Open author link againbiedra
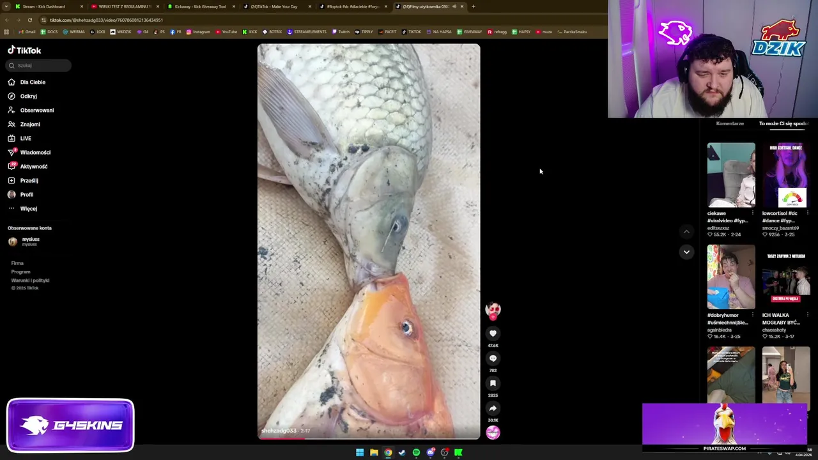This screenshot has width=818, height=460. [720, 330]
